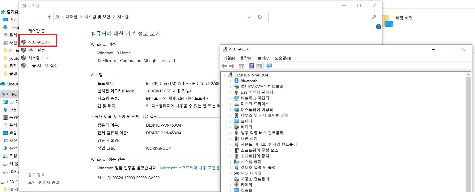This screenshot has width=475, height=192.
Task: Open the 파일(F) menu
Action: coord(229,58)
